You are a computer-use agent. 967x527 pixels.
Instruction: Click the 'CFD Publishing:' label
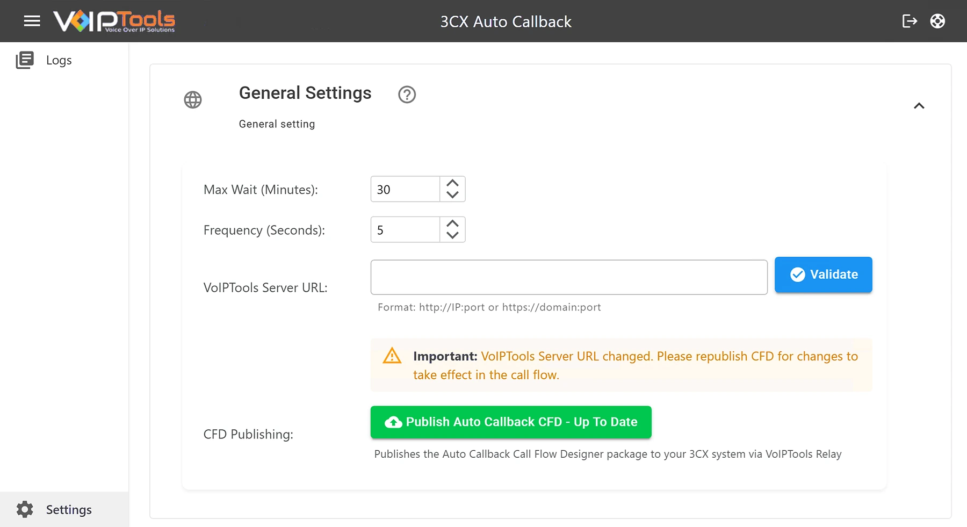pyautogui.click(x=248, y=434)
